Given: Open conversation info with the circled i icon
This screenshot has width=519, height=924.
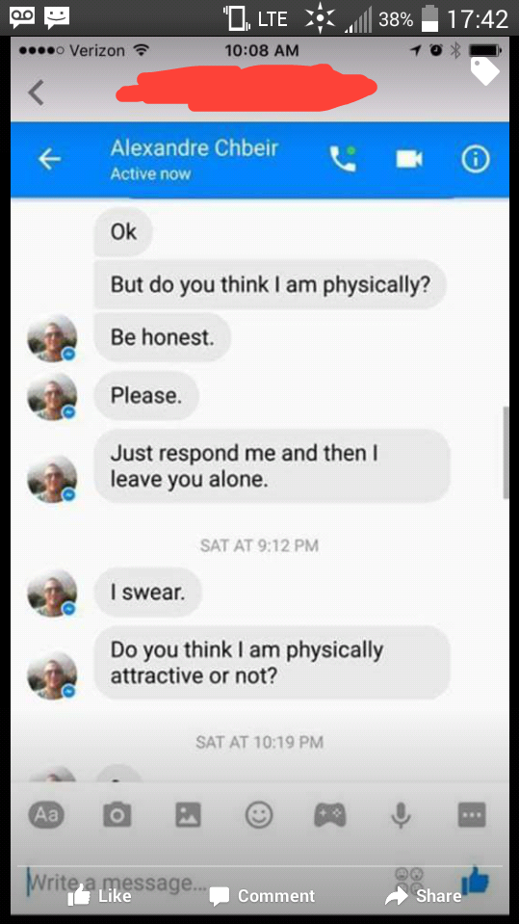Looking at the screenshot, I should tap(475, 159).
